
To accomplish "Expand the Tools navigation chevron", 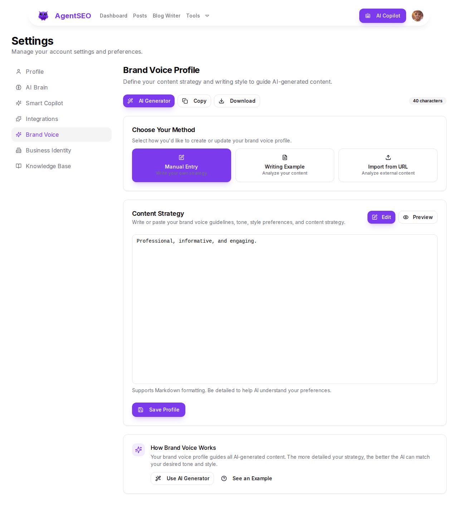I will 207,16.
